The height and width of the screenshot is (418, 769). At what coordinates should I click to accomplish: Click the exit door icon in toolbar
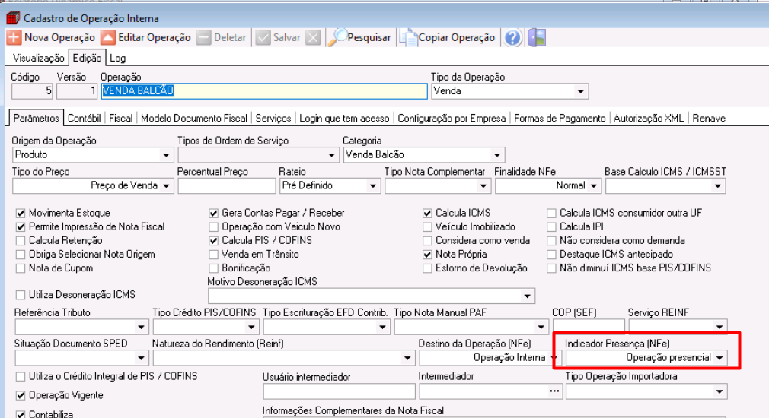tap(537, 38)
